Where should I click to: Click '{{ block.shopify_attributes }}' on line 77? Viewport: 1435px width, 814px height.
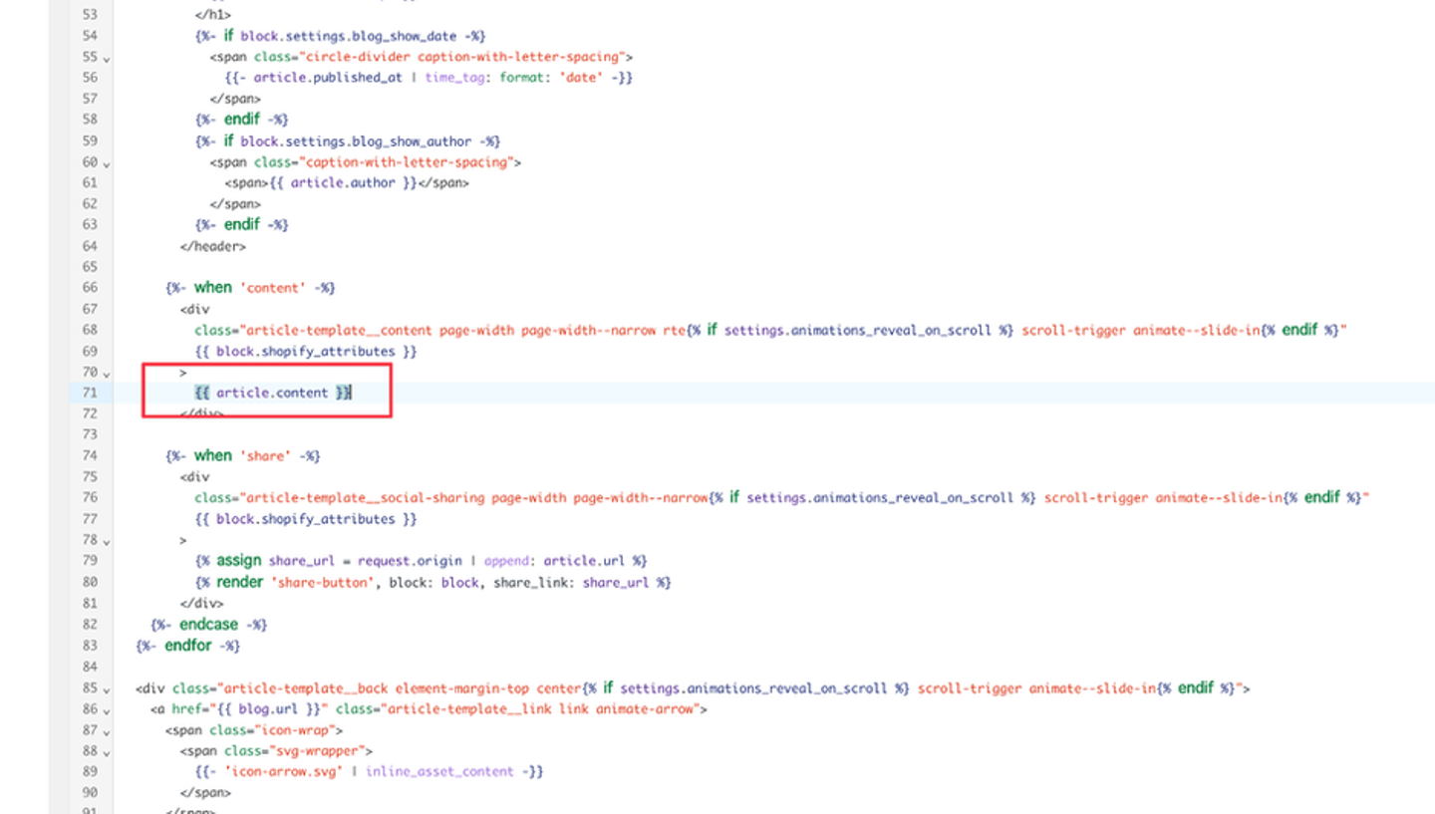pos(306,518)
